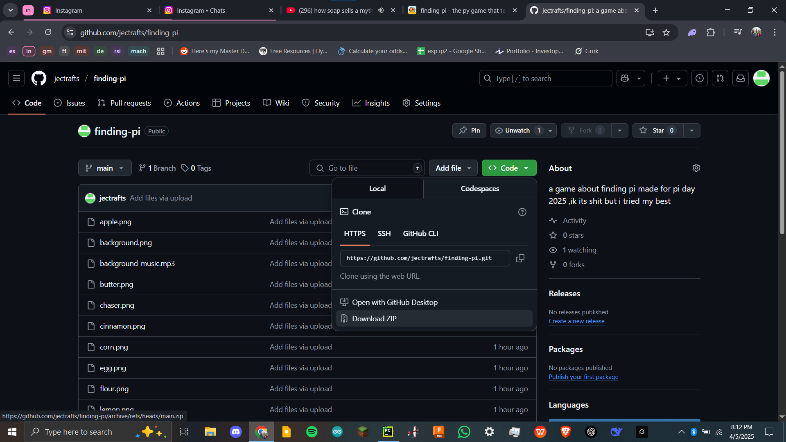The image size is (786, 442).
Task: Click the GitHub octocat home logo
Action: pos(39,78)
